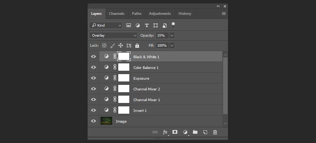
Task: Click the Fill 100% value field
Action: pyautogui.click(x=162, y=46)
